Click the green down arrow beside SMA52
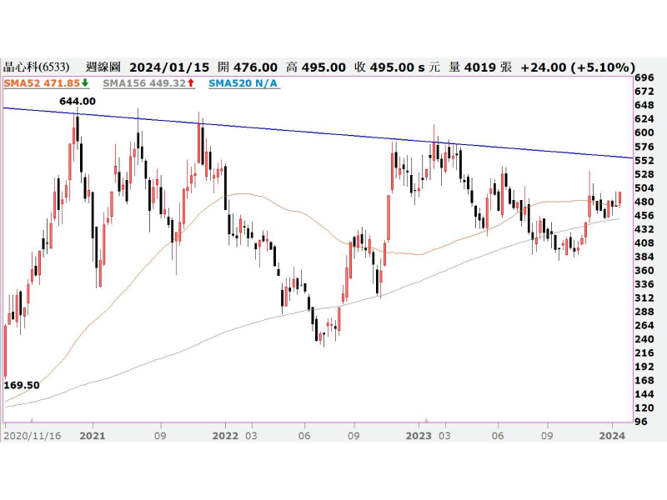667x500 pixels. pyautogui.click(x=85, y=83)
